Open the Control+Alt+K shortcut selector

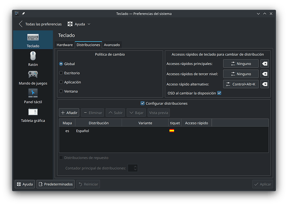click(240, 84)
